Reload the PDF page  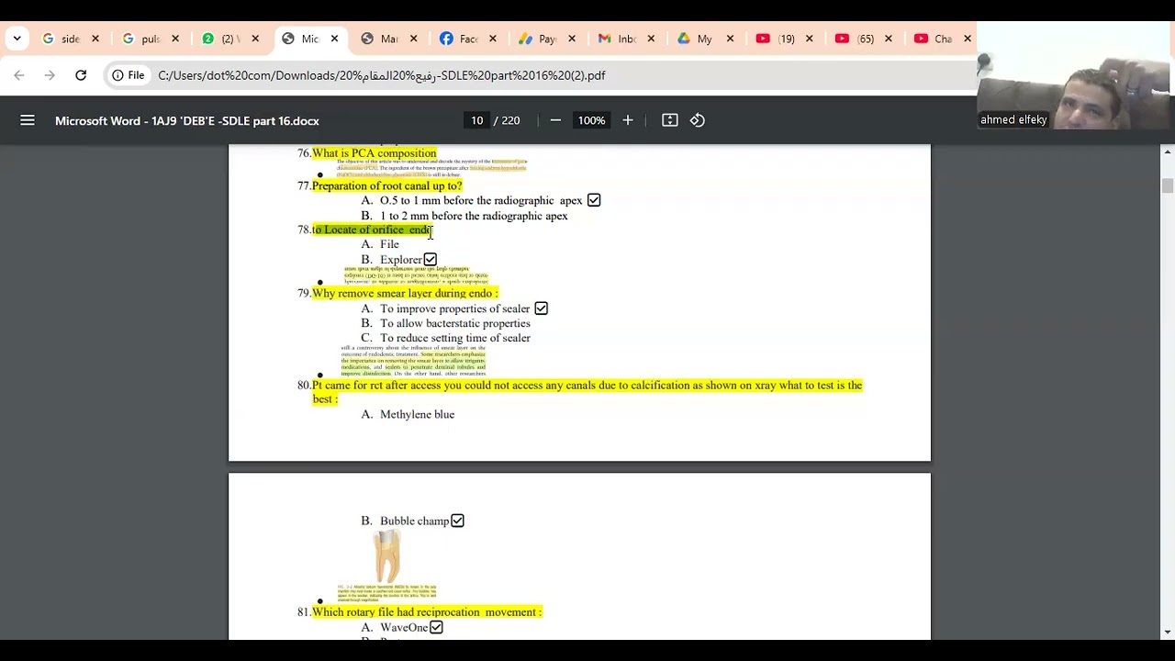point(81,75)
